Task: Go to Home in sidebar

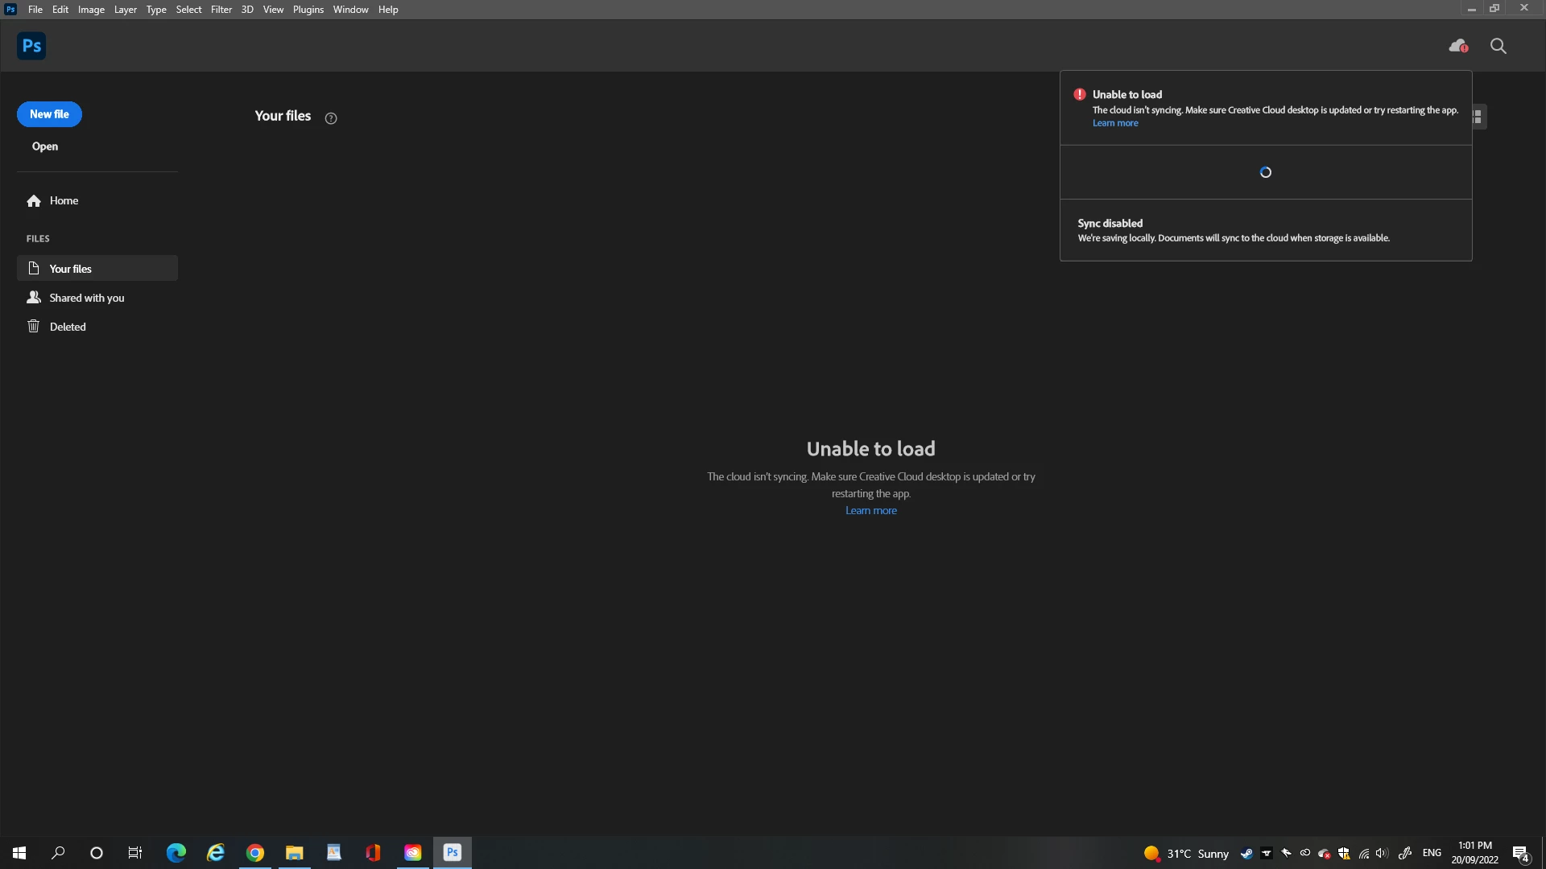Action: [x=64, y=200]
